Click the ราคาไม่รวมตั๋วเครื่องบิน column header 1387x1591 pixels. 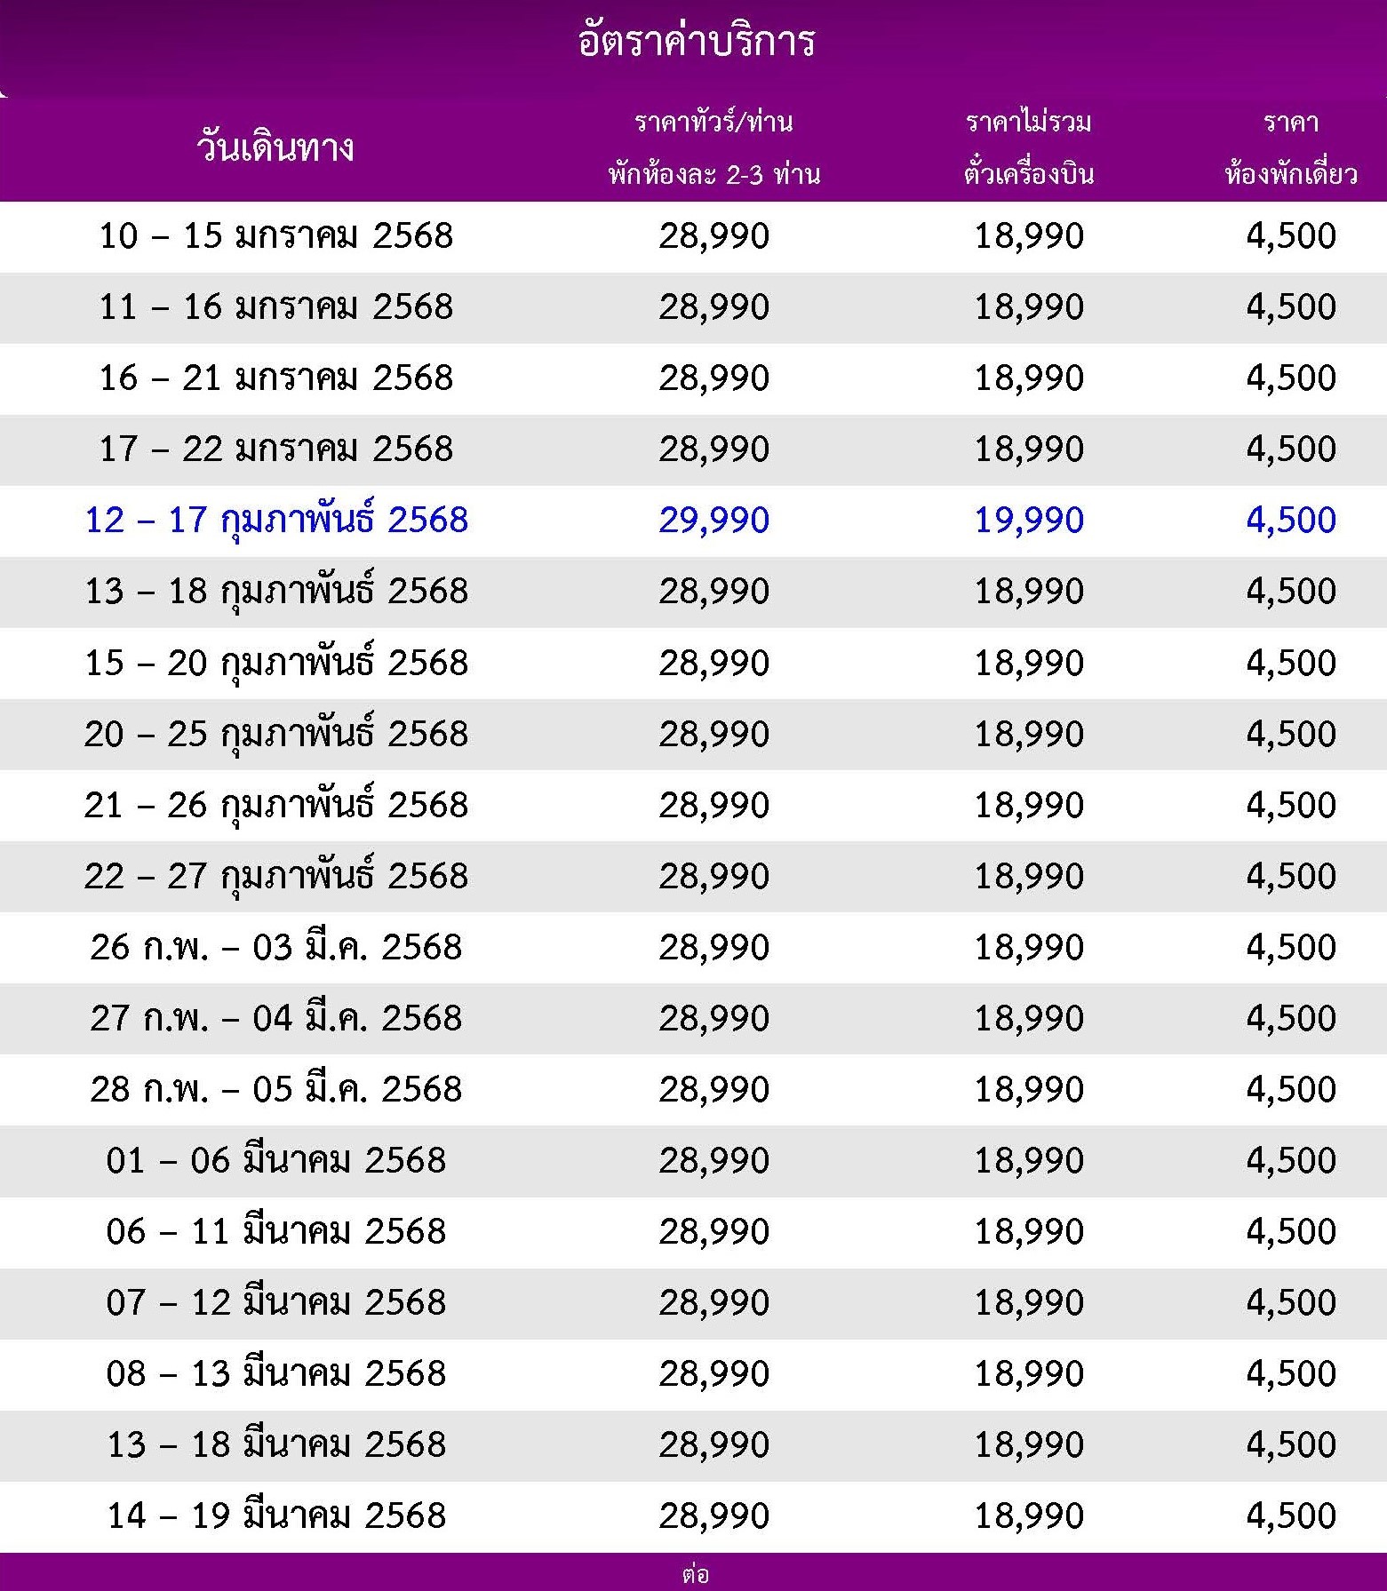pos(1029,147)
